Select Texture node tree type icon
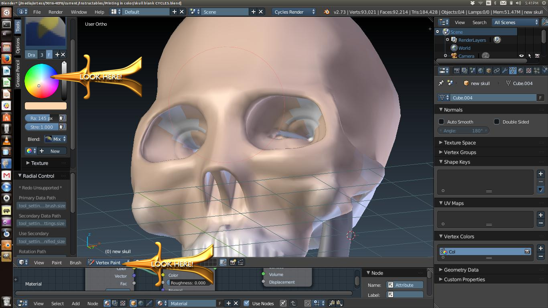The height and width of the screenshot is (308, 548). pyautogui.click(x=123, y=303)
